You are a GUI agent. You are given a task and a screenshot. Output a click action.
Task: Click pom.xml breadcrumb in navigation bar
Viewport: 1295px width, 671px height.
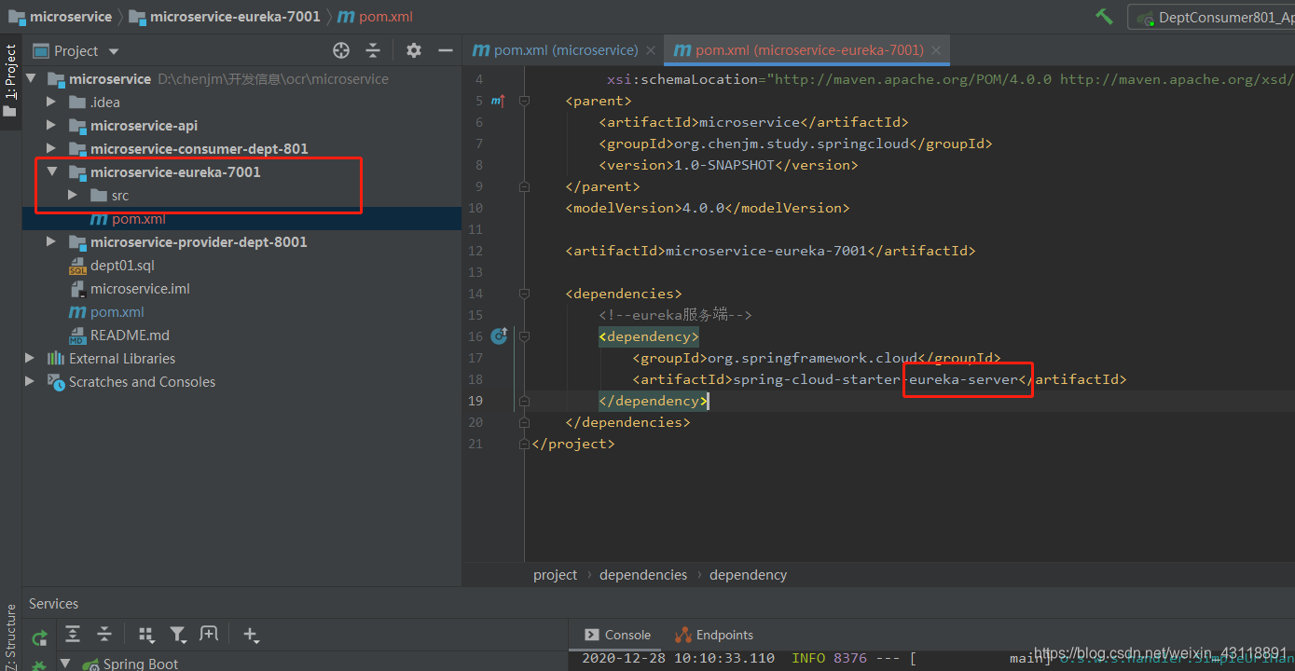[375, 17]
